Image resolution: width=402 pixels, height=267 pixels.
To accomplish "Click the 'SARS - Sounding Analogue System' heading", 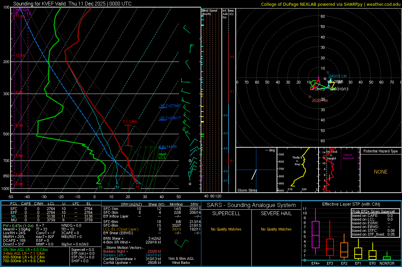I will point(251,205).
